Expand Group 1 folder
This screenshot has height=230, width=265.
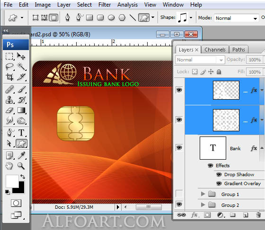coord(203,194)
